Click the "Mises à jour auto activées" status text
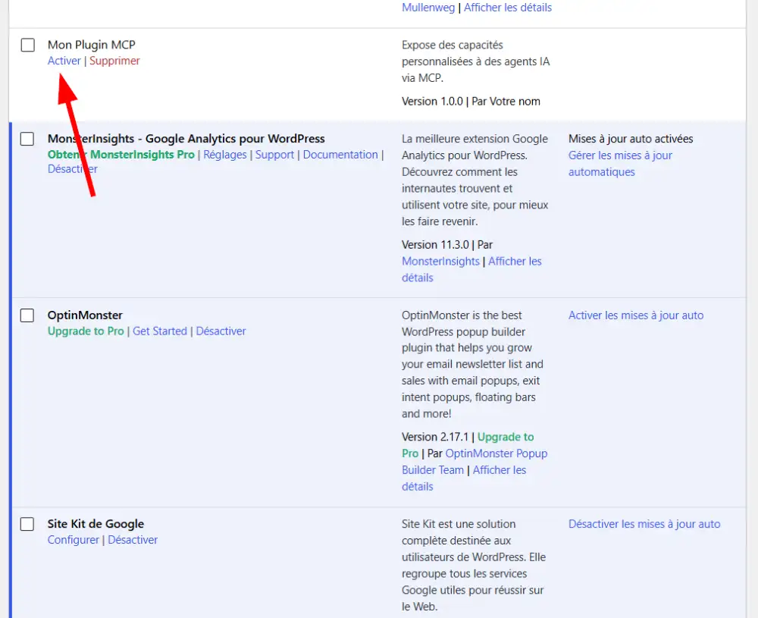The width and height of the screenshot is (758, 618). 631,139
